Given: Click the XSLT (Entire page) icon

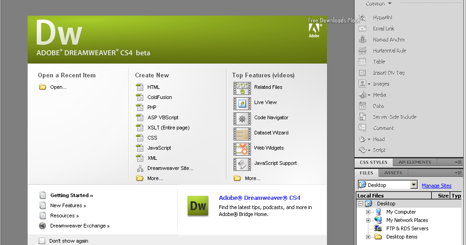Looking at the screenshot, I should (x=140, y=128).
